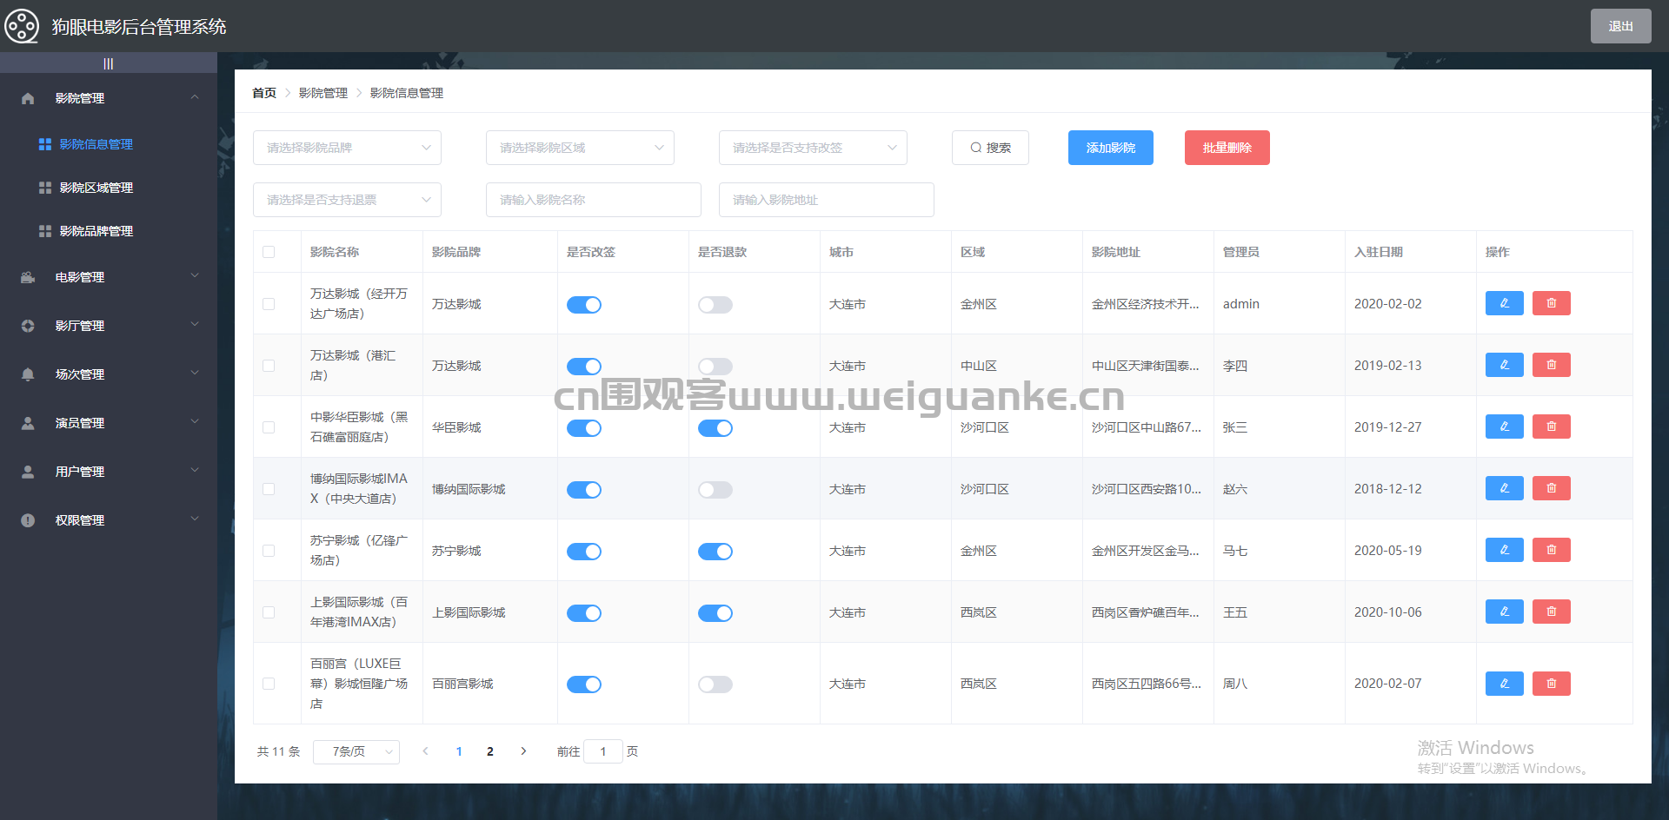Click the 批量删除 button
Viewport: 1669px width, 820px height.
coord(1227,148)
